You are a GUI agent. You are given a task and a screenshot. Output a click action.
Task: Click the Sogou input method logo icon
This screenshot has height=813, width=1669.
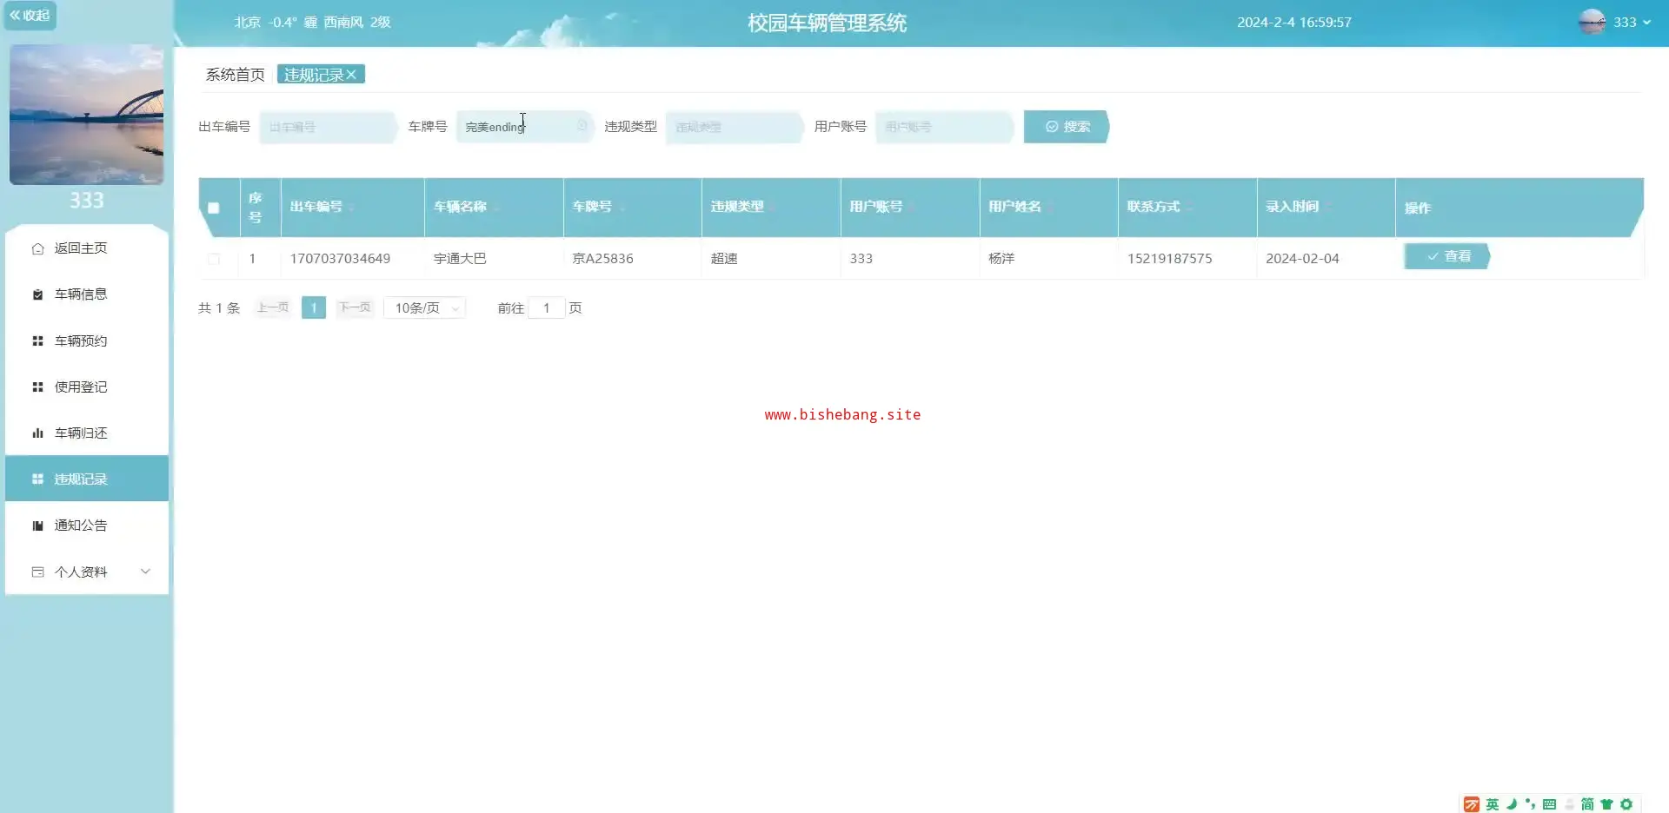[1472, 804]
